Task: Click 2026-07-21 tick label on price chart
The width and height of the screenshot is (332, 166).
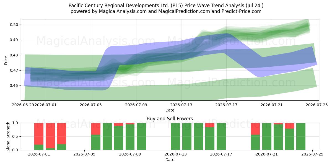Action: click(271, 105)
